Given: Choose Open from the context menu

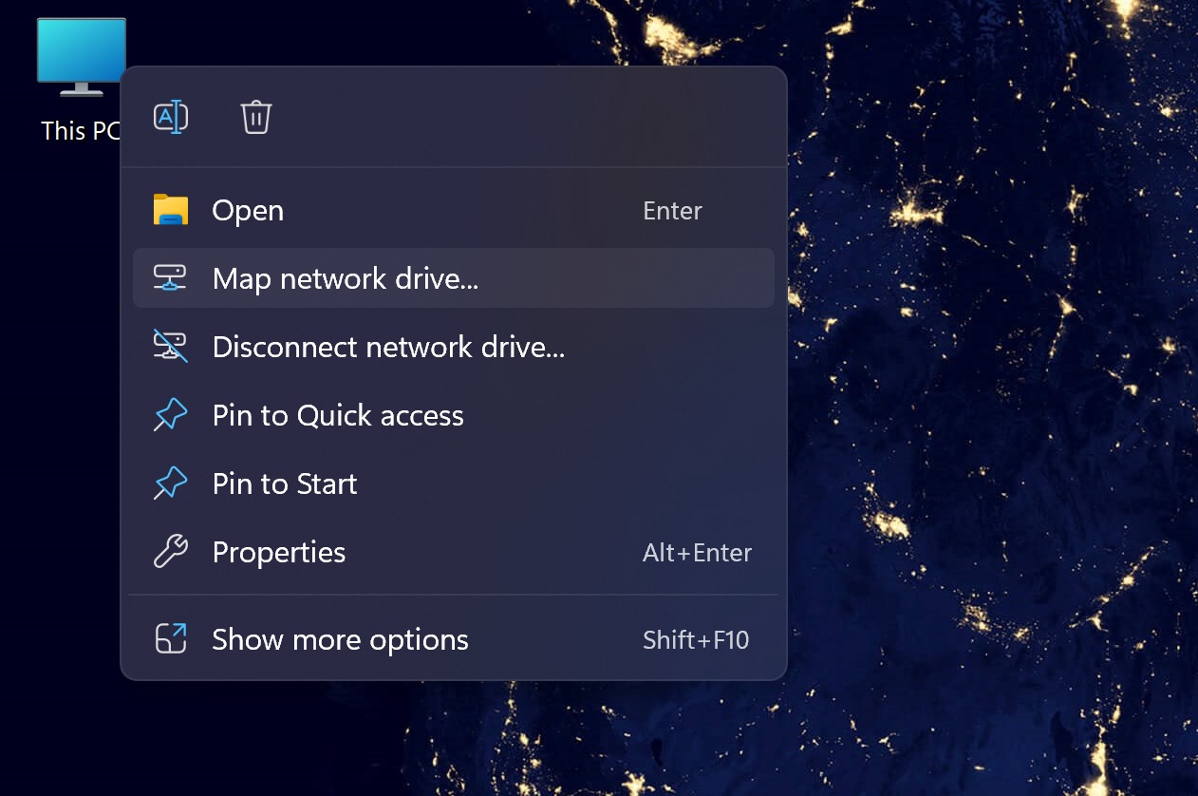Looking at the screenshot, I should (454, 210).
